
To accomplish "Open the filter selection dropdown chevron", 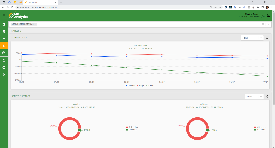I will [268, 24].
